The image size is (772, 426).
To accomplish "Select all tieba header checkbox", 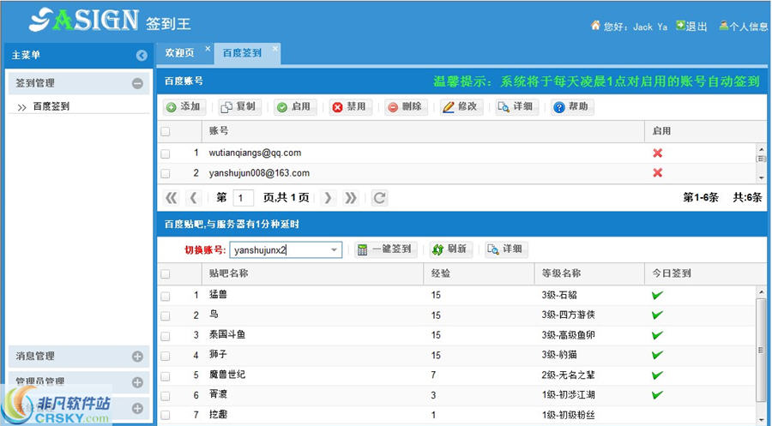I will pyautogui.click(x=166, y=274).
